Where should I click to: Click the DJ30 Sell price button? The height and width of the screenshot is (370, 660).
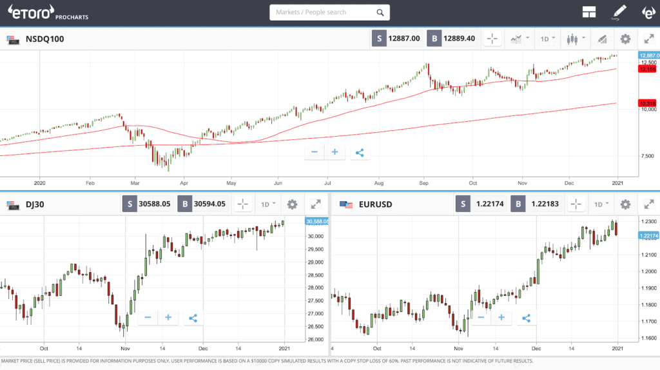pos(148,204)
